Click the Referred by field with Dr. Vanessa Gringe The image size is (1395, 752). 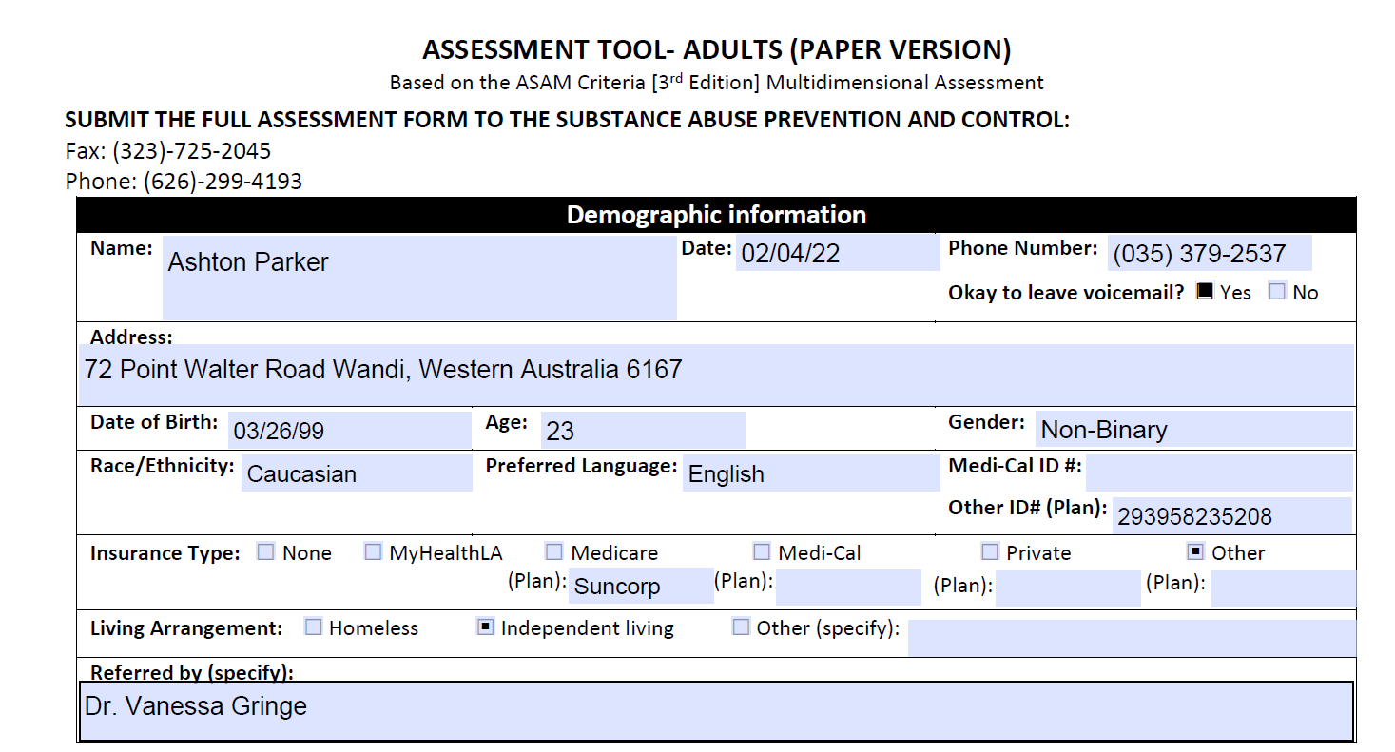[x=715, y=710]
